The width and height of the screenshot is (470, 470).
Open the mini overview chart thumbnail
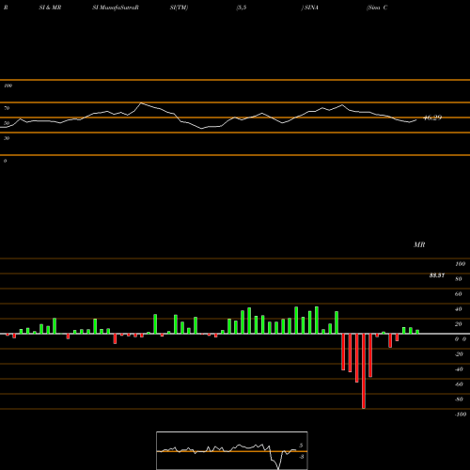pos(232,450)
